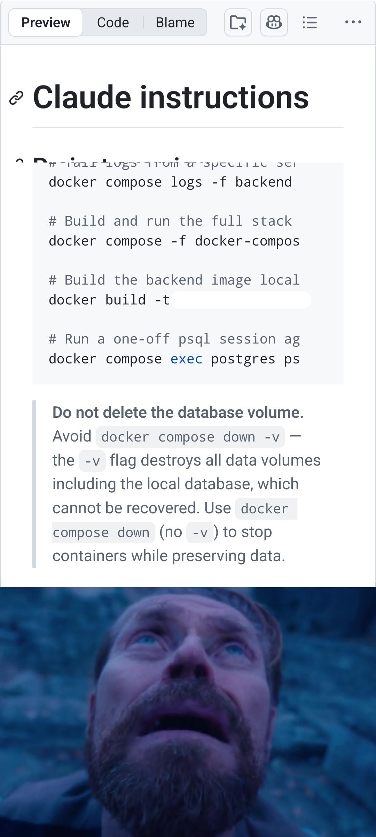Click the 'docker build -t' command
This screenshot has height=837, width=376.
[109, 300]
